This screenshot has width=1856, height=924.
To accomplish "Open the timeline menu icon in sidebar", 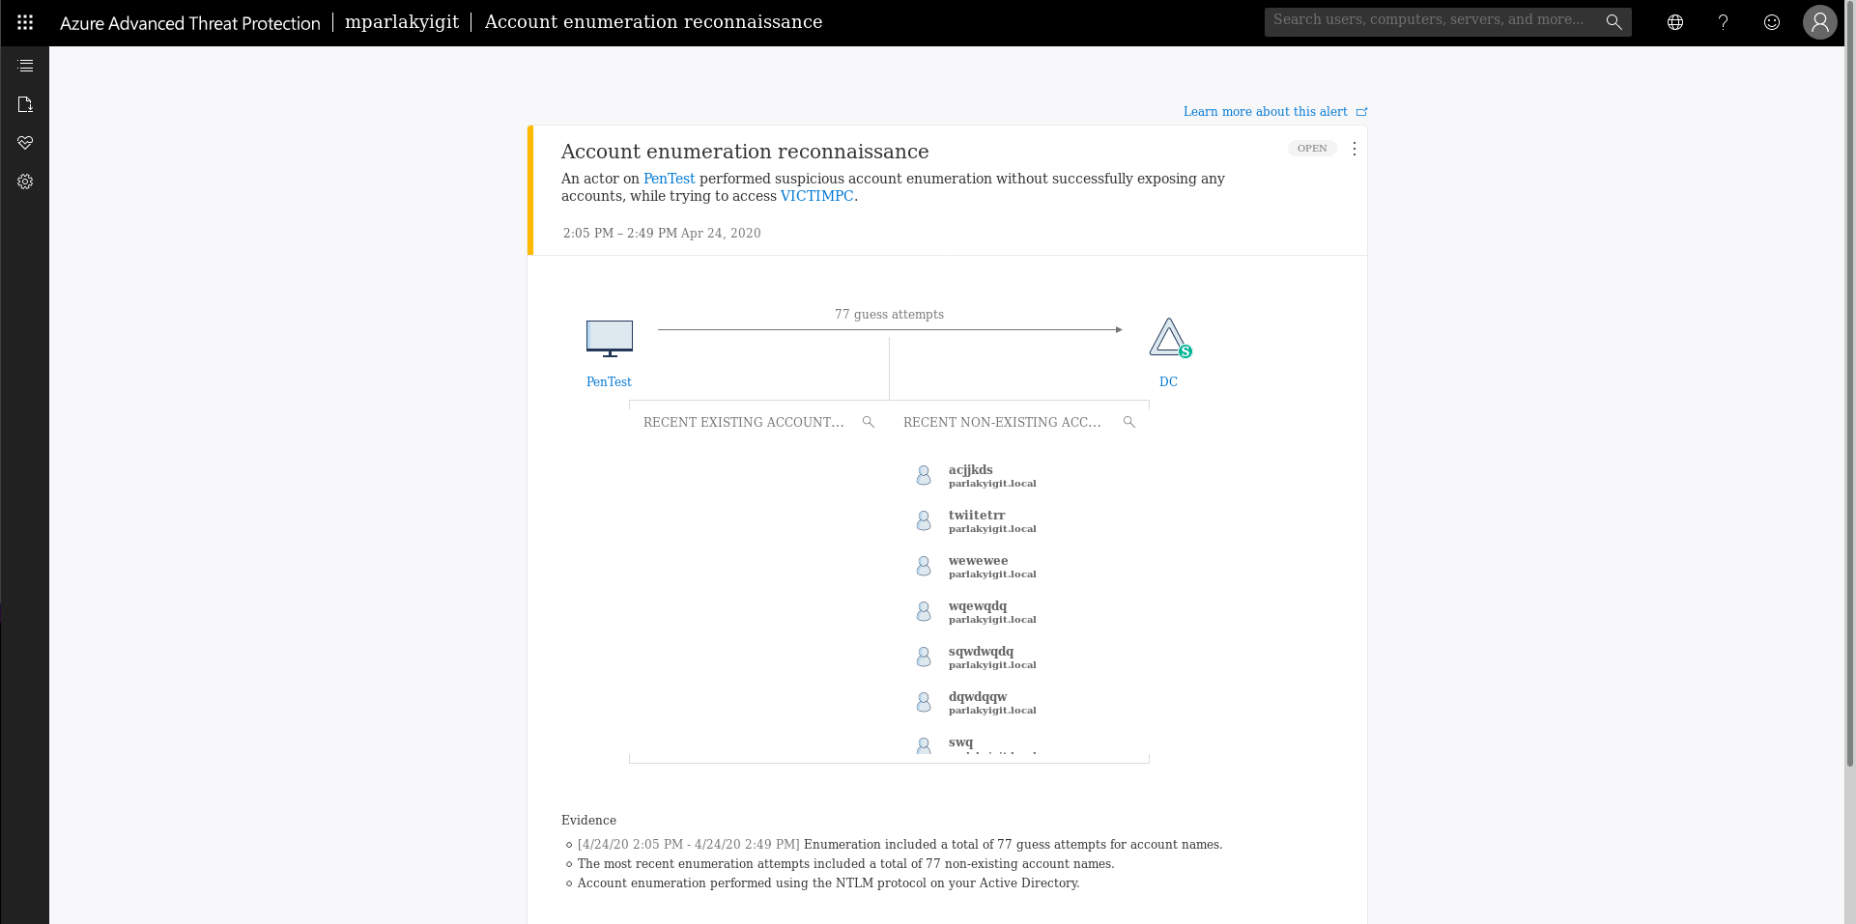I will 25,66.
